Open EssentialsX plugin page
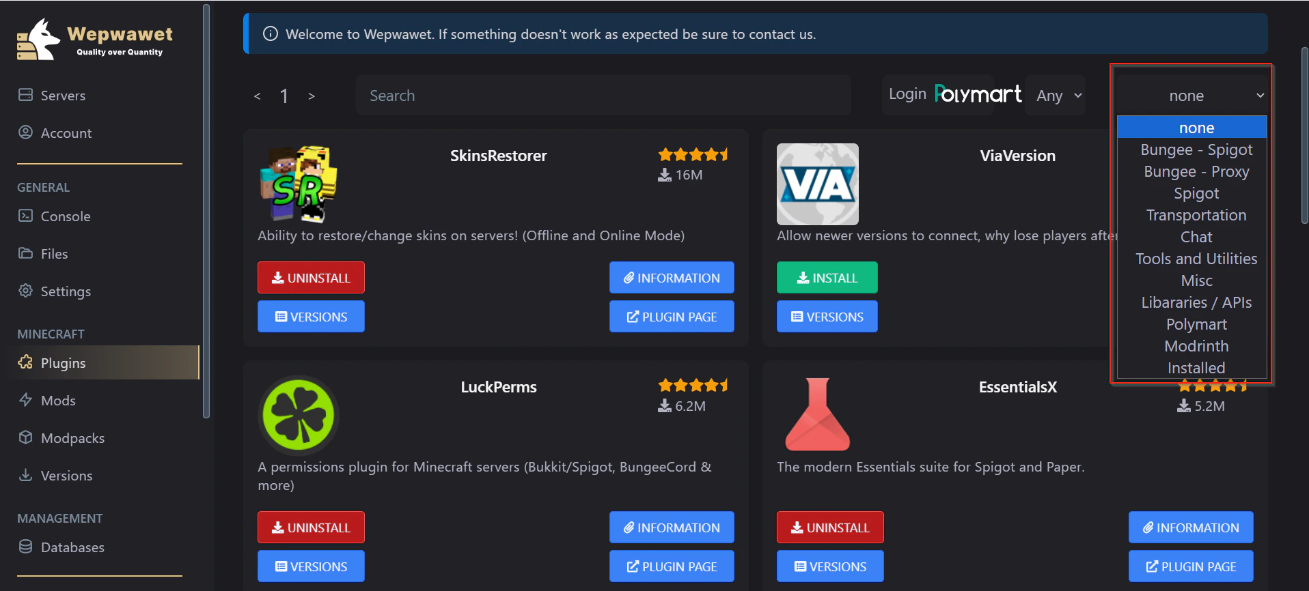 pyautogui.click(x=1191, y=566)
